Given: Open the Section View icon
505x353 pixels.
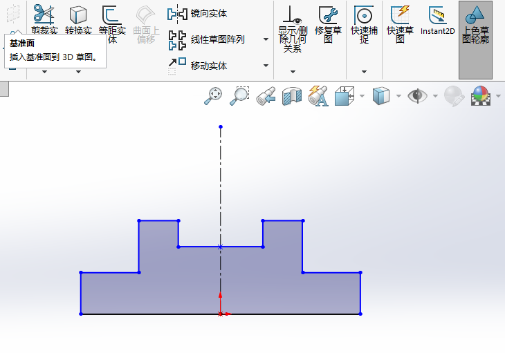Looking at the screenshot, I should click(x=292, y=96).
